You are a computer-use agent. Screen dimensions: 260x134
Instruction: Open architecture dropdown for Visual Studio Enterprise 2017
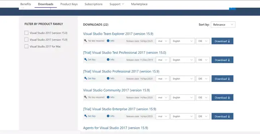click(162, 116)
